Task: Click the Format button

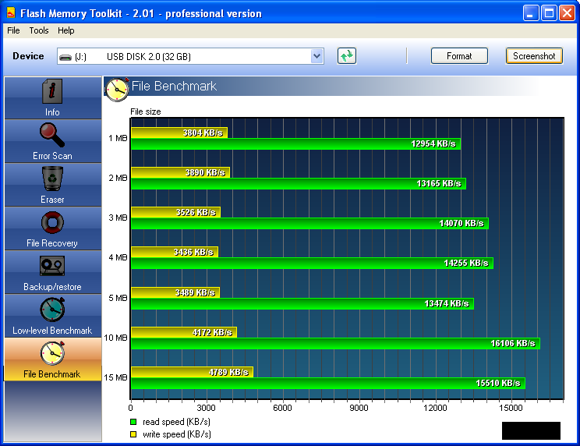Action: point(459,56)
